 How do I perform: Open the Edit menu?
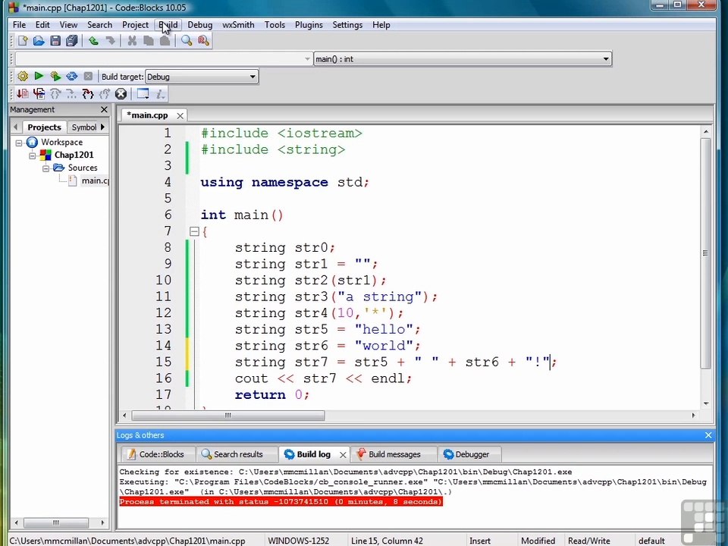point(42,25)
